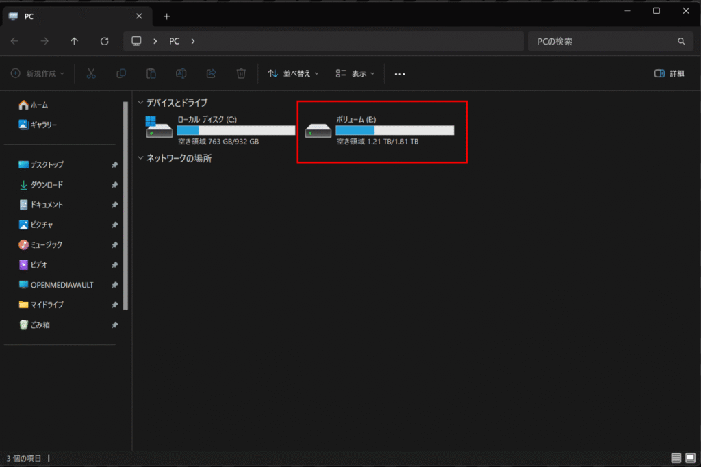Expand the ネットワークの場所 section
Image resolution: width=701 pixels, height=467 pixels.
tap(141, 159)
